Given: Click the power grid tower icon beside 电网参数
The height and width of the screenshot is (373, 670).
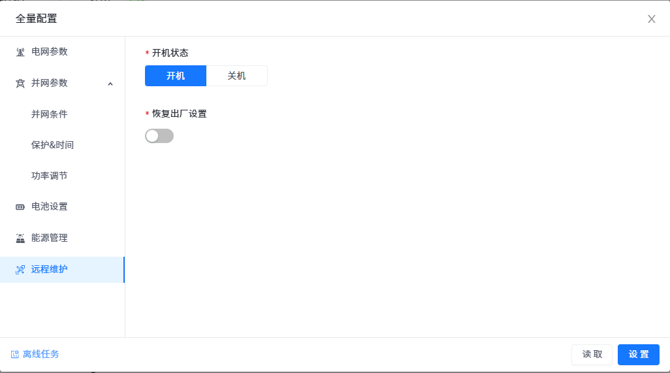Looking at the screenshot, I should pyautogui.click(x=20, y=52).
